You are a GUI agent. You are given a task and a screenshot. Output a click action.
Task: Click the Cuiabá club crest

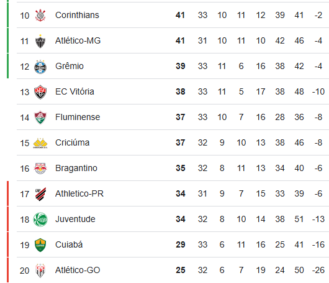pyautogui.click(x=40, y=245)
